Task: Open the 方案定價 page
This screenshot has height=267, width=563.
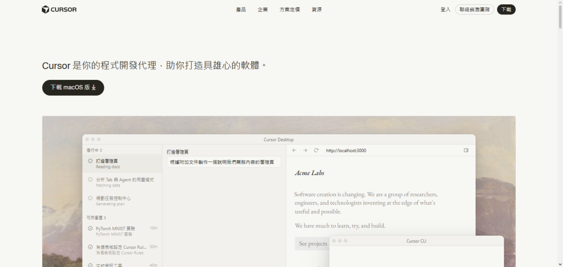Action: click(290, 10)
